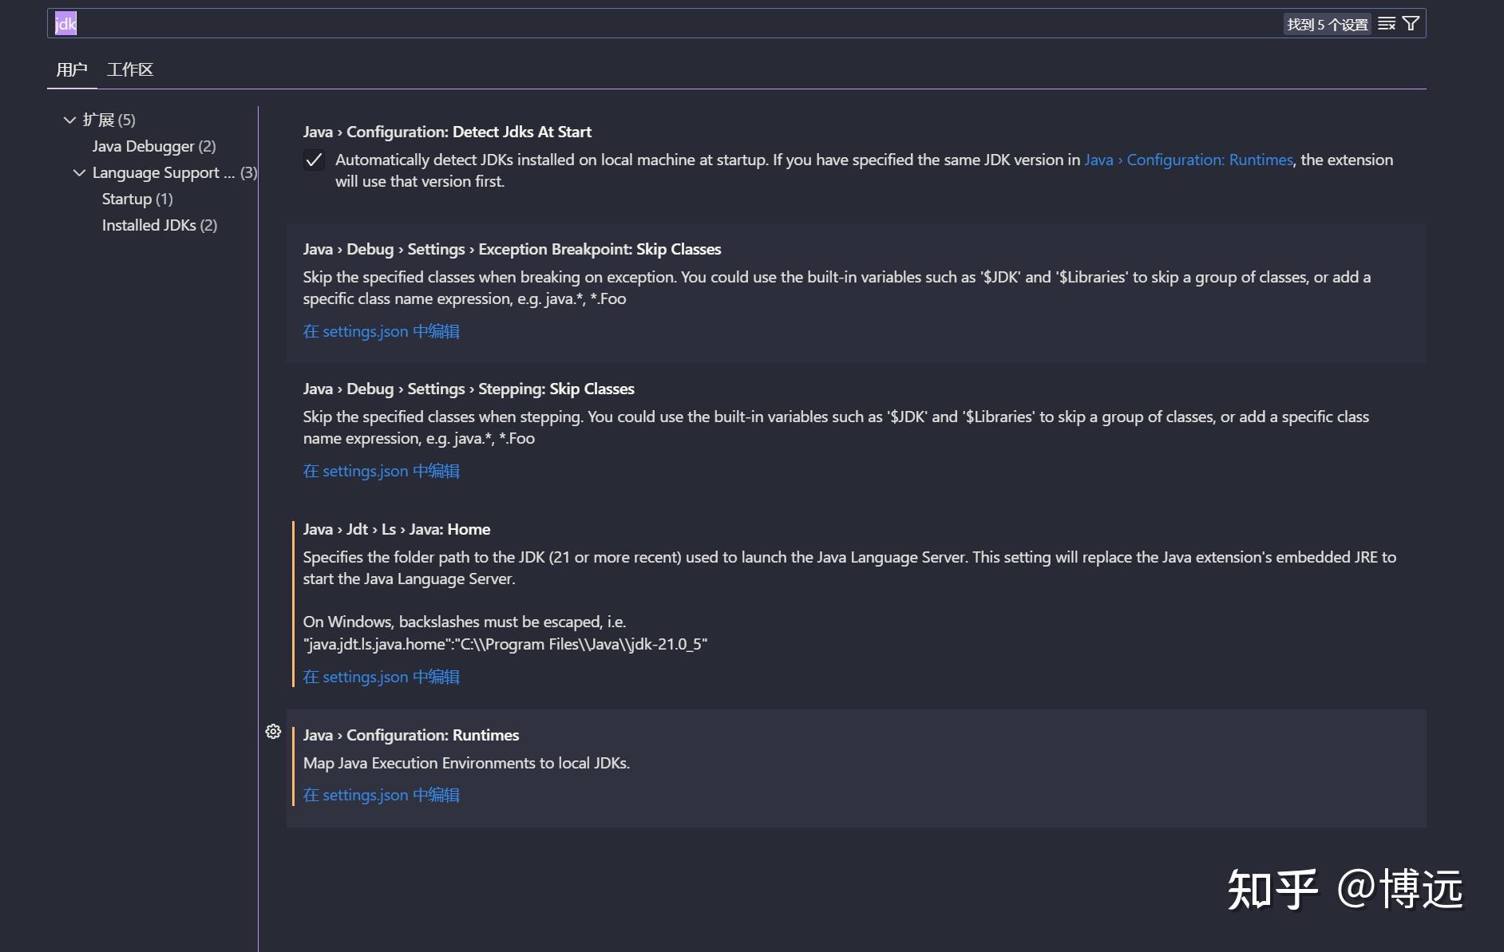
Task: Open the Java › Configuration: Runtimes inline link
Action: tap(1188, 160)
